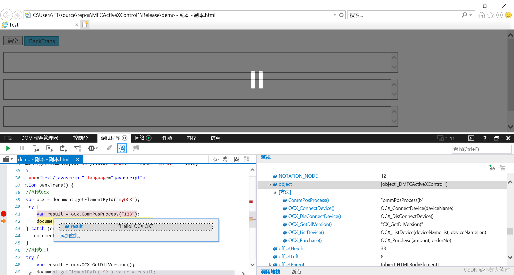Click the browser Home icon
Viewport: 514px width, 275px height.
pyautogui.click(x=482, y=15)
